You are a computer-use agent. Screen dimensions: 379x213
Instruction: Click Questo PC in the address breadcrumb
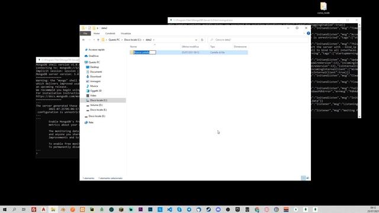[114, 40]
